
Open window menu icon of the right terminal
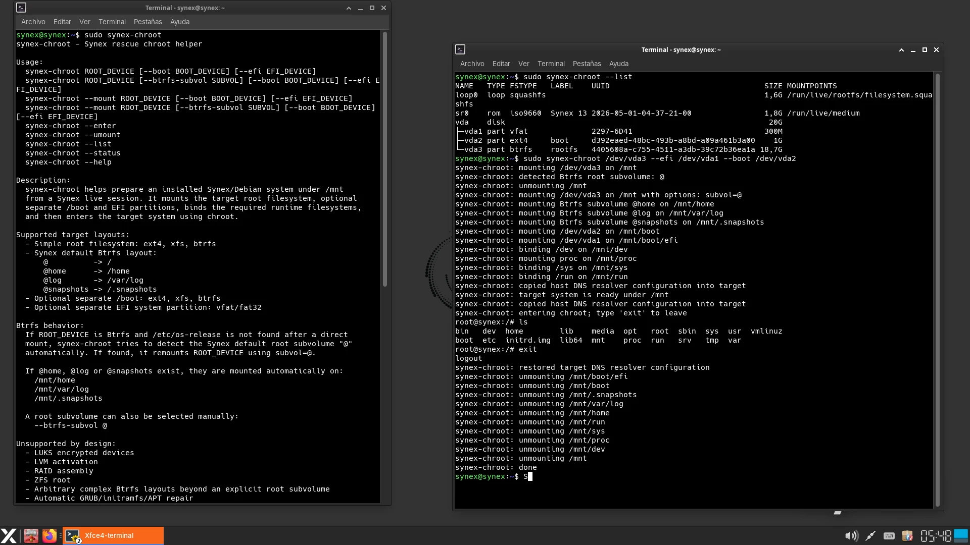click(x=460, y=49)
